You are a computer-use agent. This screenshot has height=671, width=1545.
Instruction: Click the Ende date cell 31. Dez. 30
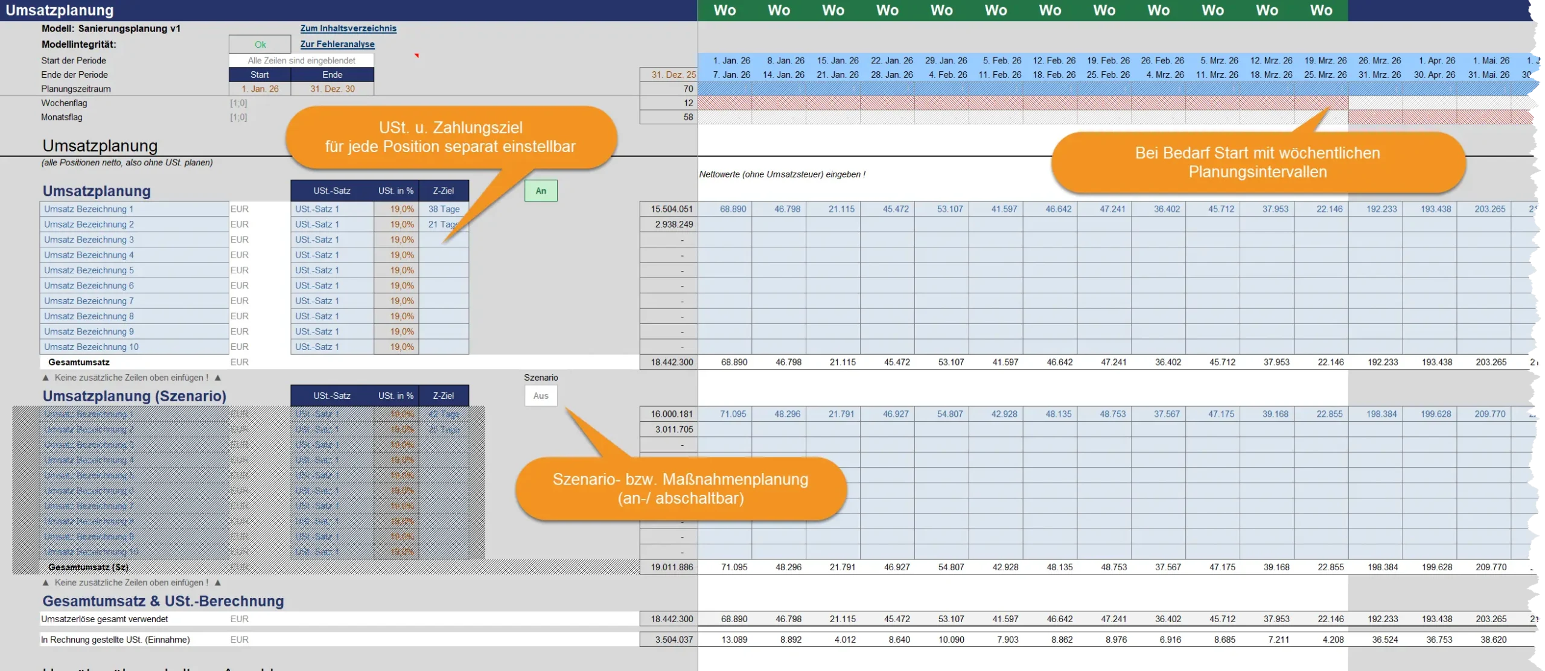[333, 89]
